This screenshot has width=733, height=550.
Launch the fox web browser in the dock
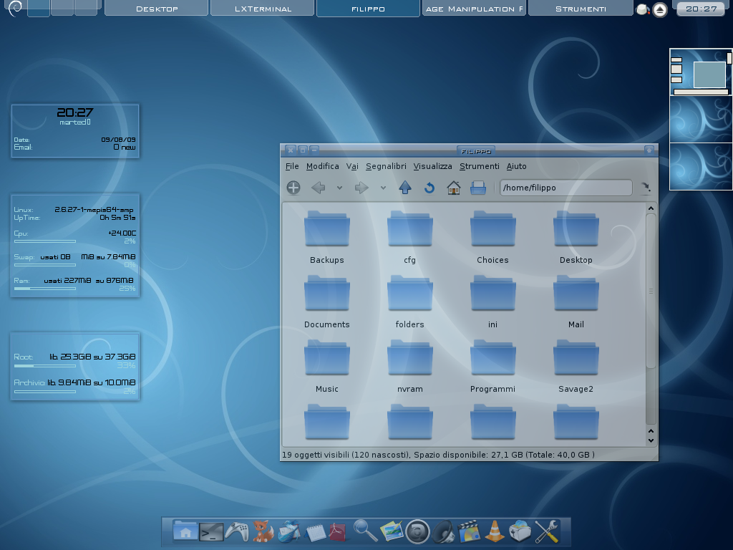tap(263, 531)
